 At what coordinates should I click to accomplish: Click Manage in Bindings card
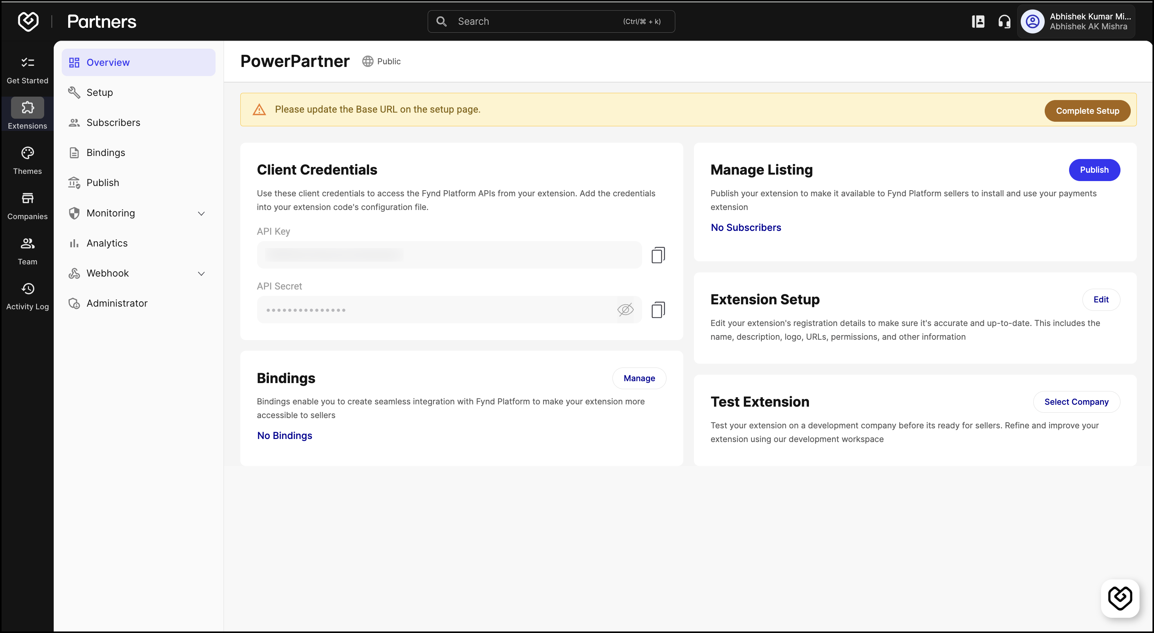[639, 379]
